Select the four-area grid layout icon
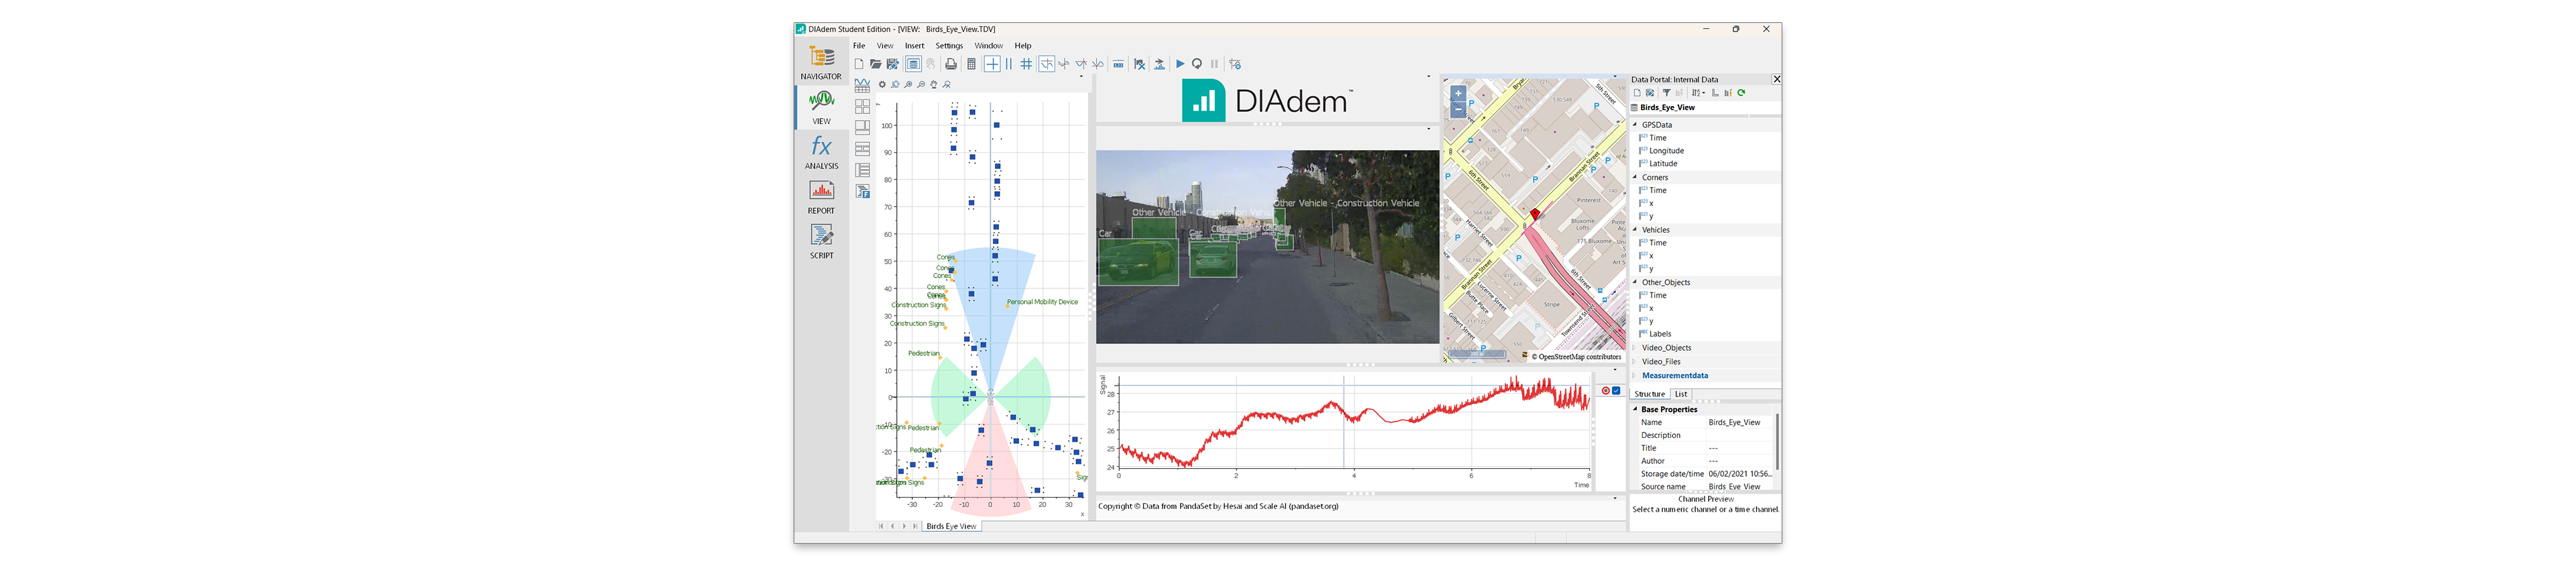This screenshot has width=2576, height=566. click(x=862, y=106)
